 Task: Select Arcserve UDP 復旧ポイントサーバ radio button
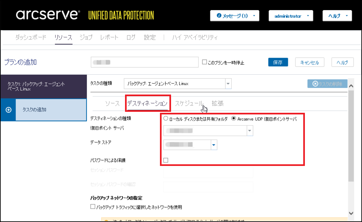pyautogui.click(x=234, y=118)
